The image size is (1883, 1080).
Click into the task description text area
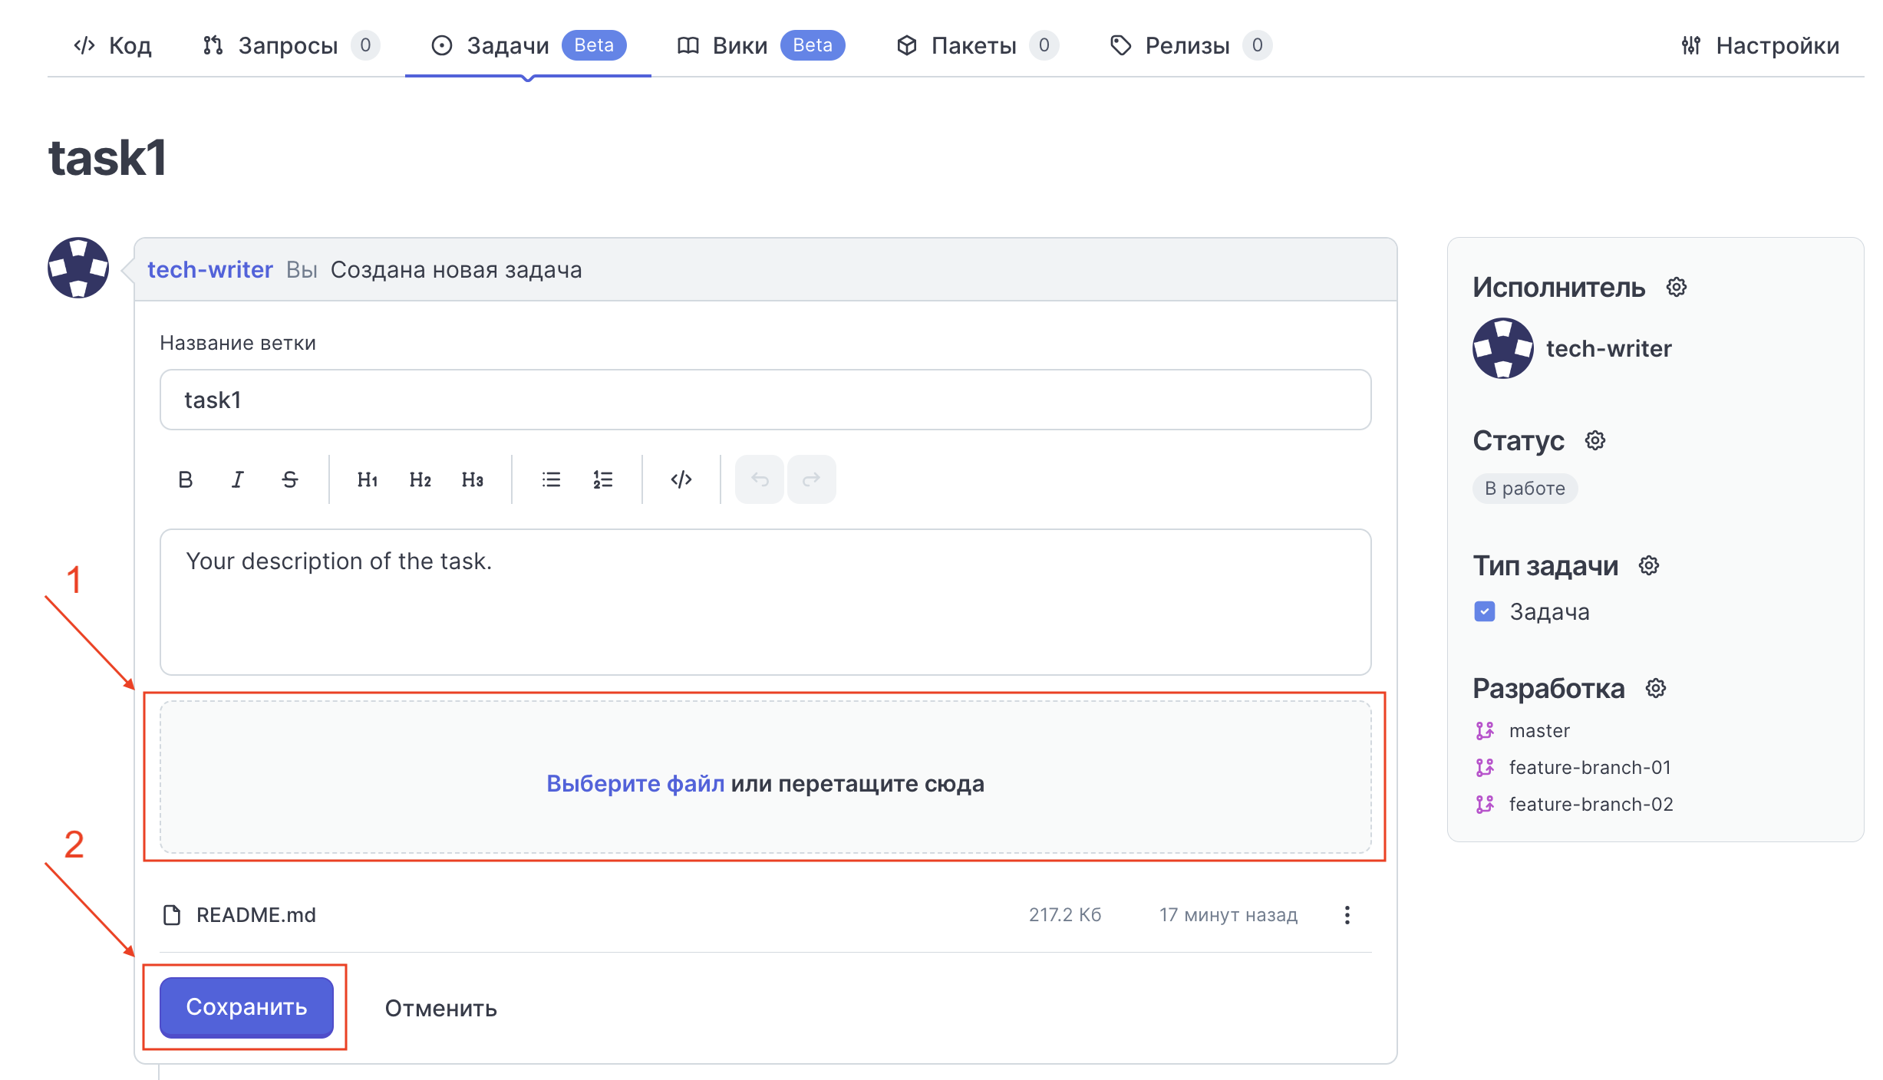[x=765, y=602]
